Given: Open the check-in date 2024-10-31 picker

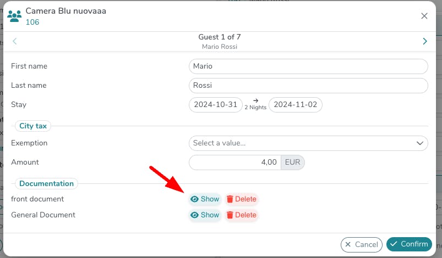Looking at the screenshot, I should pos(215,105).
